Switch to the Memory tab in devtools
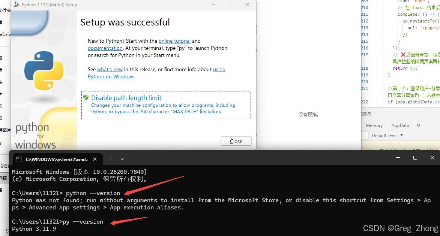 [x=374, y=125]
